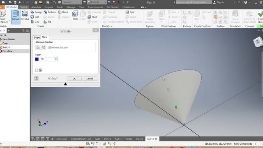The width and height of the screenshot is (263, 148).
Task: Collapse the Extrude dialog with black triangle
Action: [x=65, y=84]
